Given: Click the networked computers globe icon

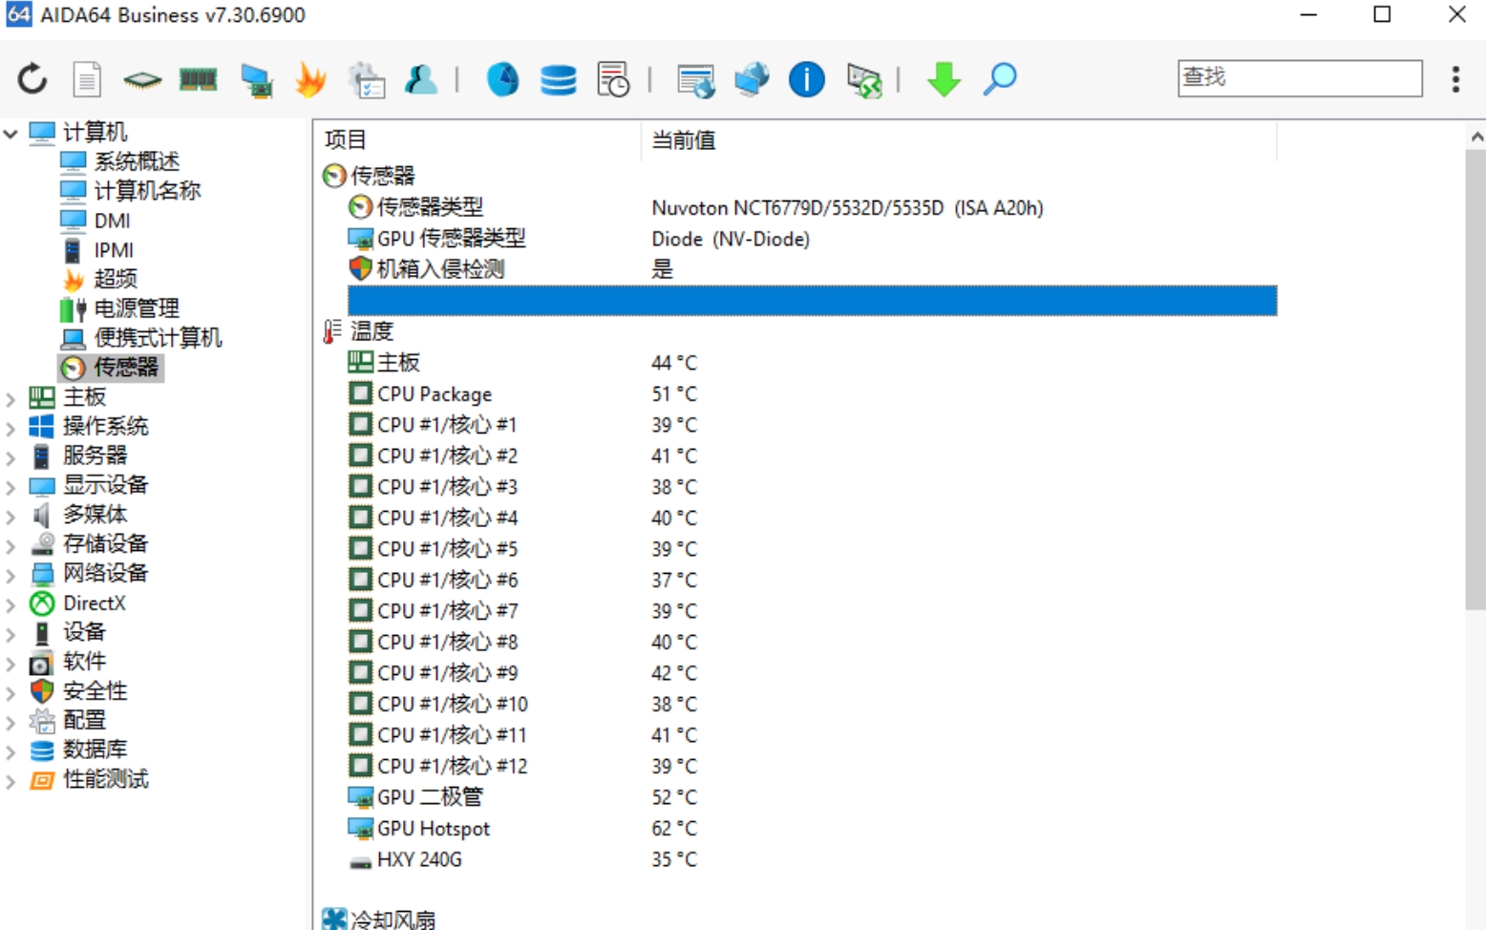Looking at the screenshot, I should click(752, 79).
